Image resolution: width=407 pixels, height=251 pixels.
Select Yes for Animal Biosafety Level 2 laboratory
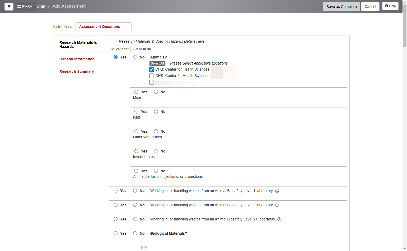(115, 205)
